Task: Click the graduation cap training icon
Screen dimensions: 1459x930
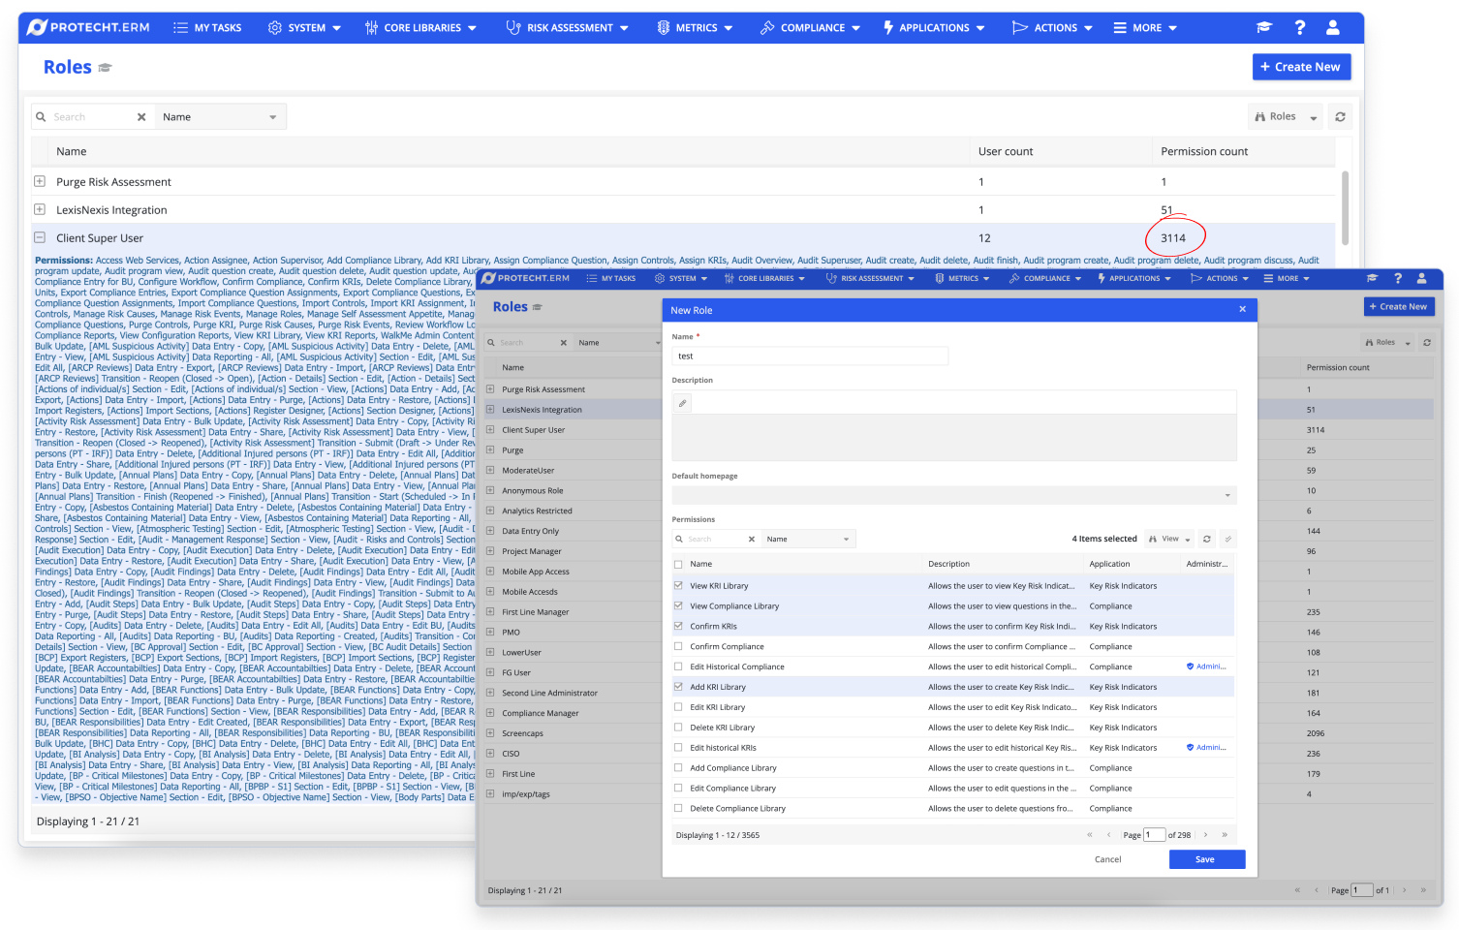Action: click(x=1264, y=27)
